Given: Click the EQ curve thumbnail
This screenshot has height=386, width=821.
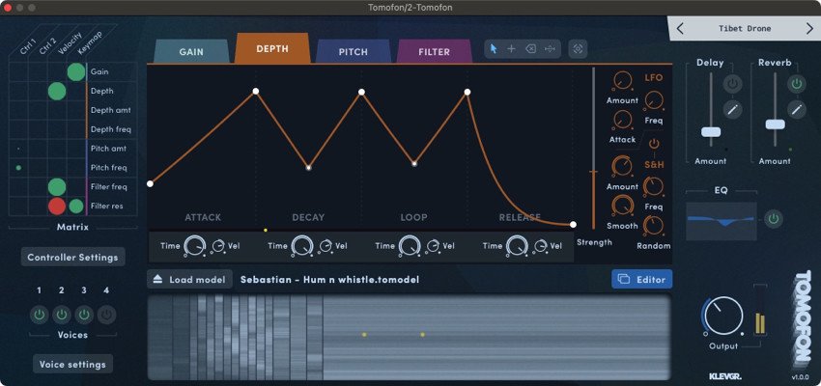Looking at the screenshot, I should point(722,221).
